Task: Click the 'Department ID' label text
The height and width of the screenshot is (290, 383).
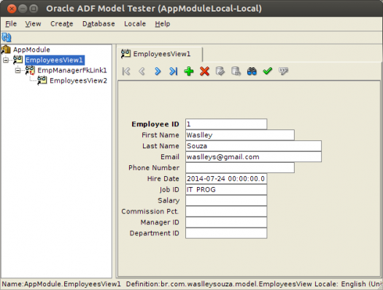Action: tap(154, 233)
